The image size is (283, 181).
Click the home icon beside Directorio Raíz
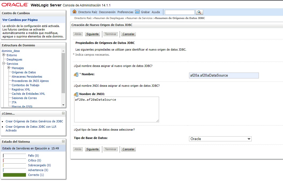coord(74,12)
